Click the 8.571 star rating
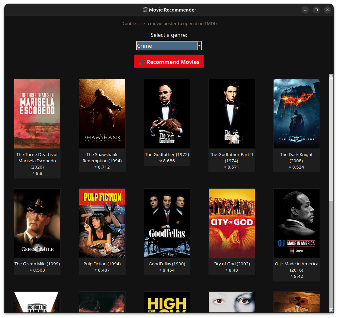This screenshot has height=318, width=338. point(232,167)
